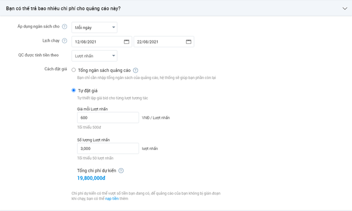Collapse the ad cost section chevron
This screenshot has width=352, height=211.
tap(345, 9)
